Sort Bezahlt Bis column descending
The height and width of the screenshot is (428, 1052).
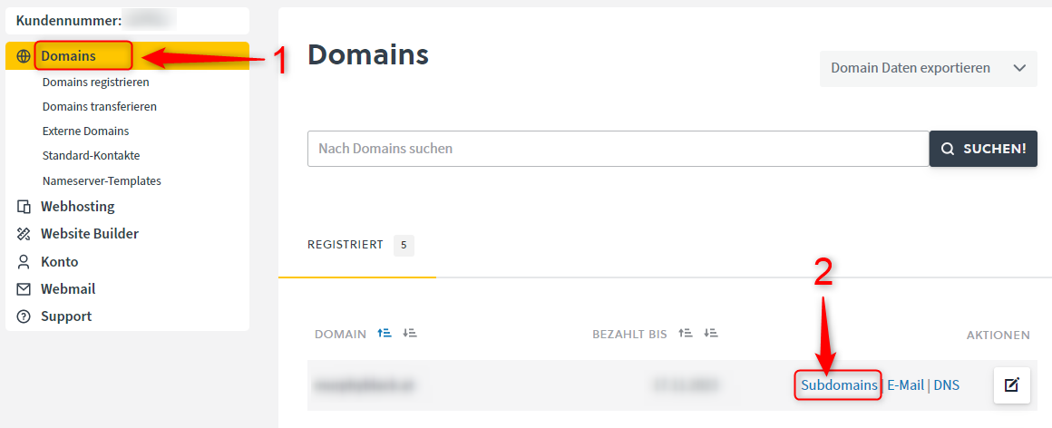[x=710, y=334]
